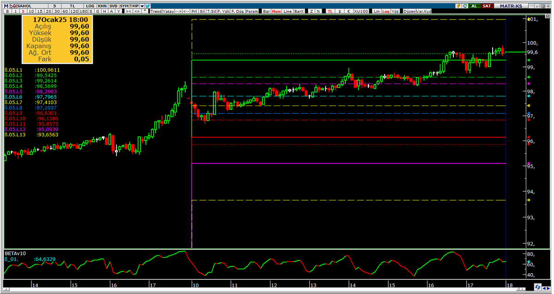This screenshot has width=554, height=294.
Task: Click the left blue arrow at bottom right
Action: (544, 288)
